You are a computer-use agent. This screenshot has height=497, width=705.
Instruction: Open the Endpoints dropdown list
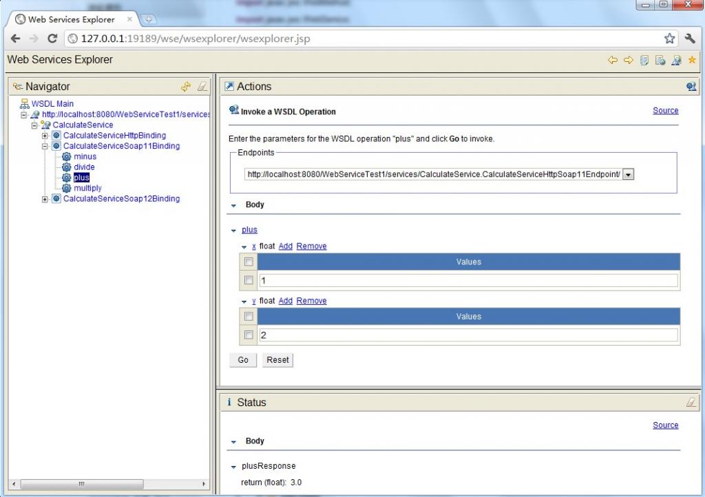coord(627,174)
